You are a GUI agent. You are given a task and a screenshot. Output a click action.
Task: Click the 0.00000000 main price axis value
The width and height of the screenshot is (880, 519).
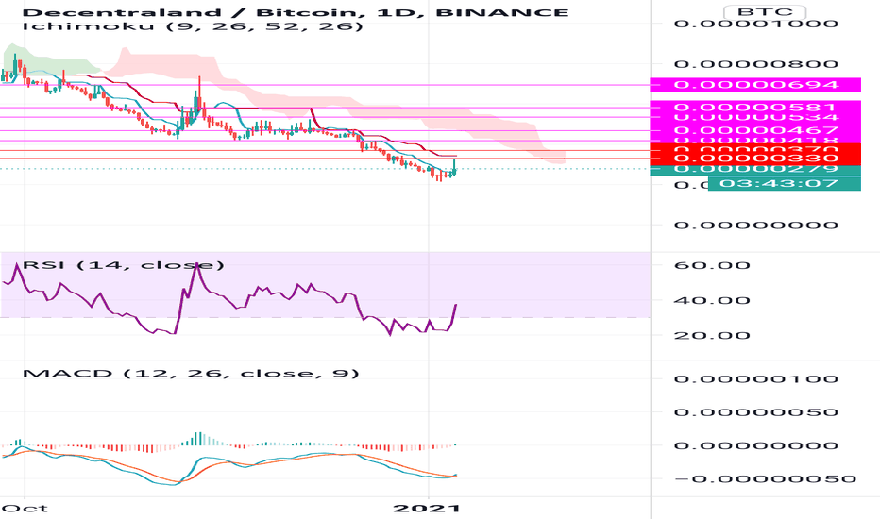(x=756, y=225)
